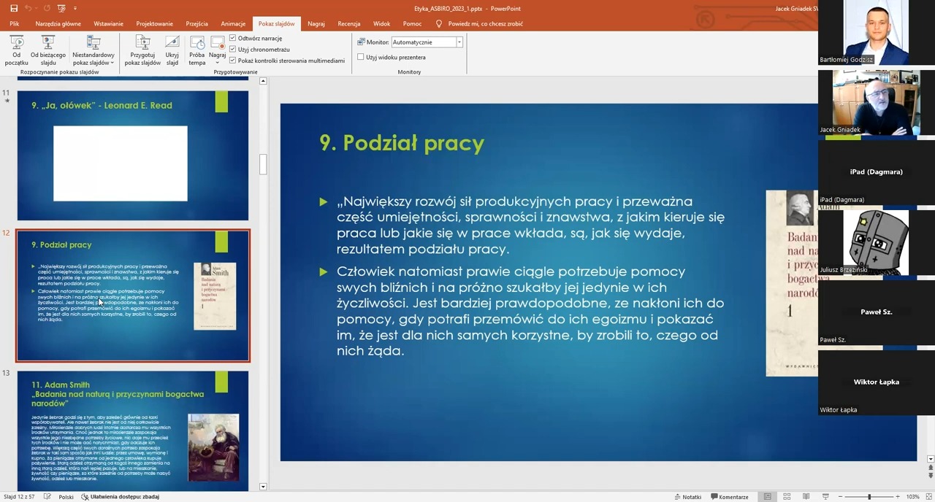
Task: Click Ukryj slajd button
Action: 172,50
